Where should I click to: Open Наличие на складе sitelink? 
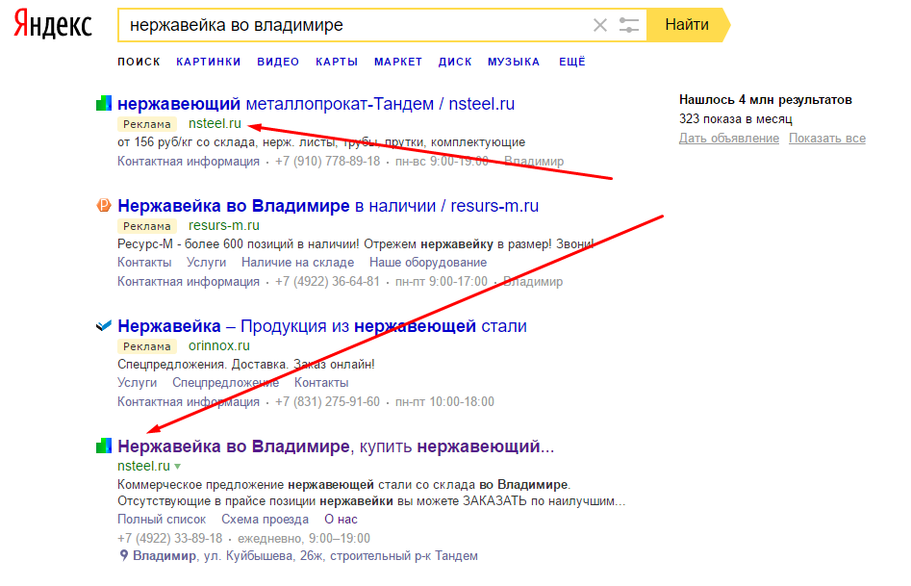[297, 263]
